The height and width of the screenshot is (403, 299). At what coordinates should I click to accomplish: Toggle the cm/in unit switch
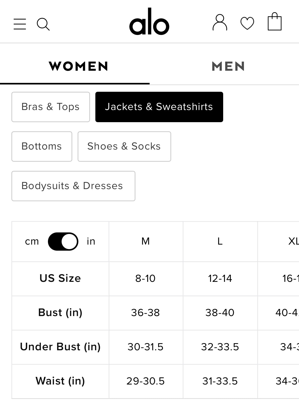[x=63, y=242]
